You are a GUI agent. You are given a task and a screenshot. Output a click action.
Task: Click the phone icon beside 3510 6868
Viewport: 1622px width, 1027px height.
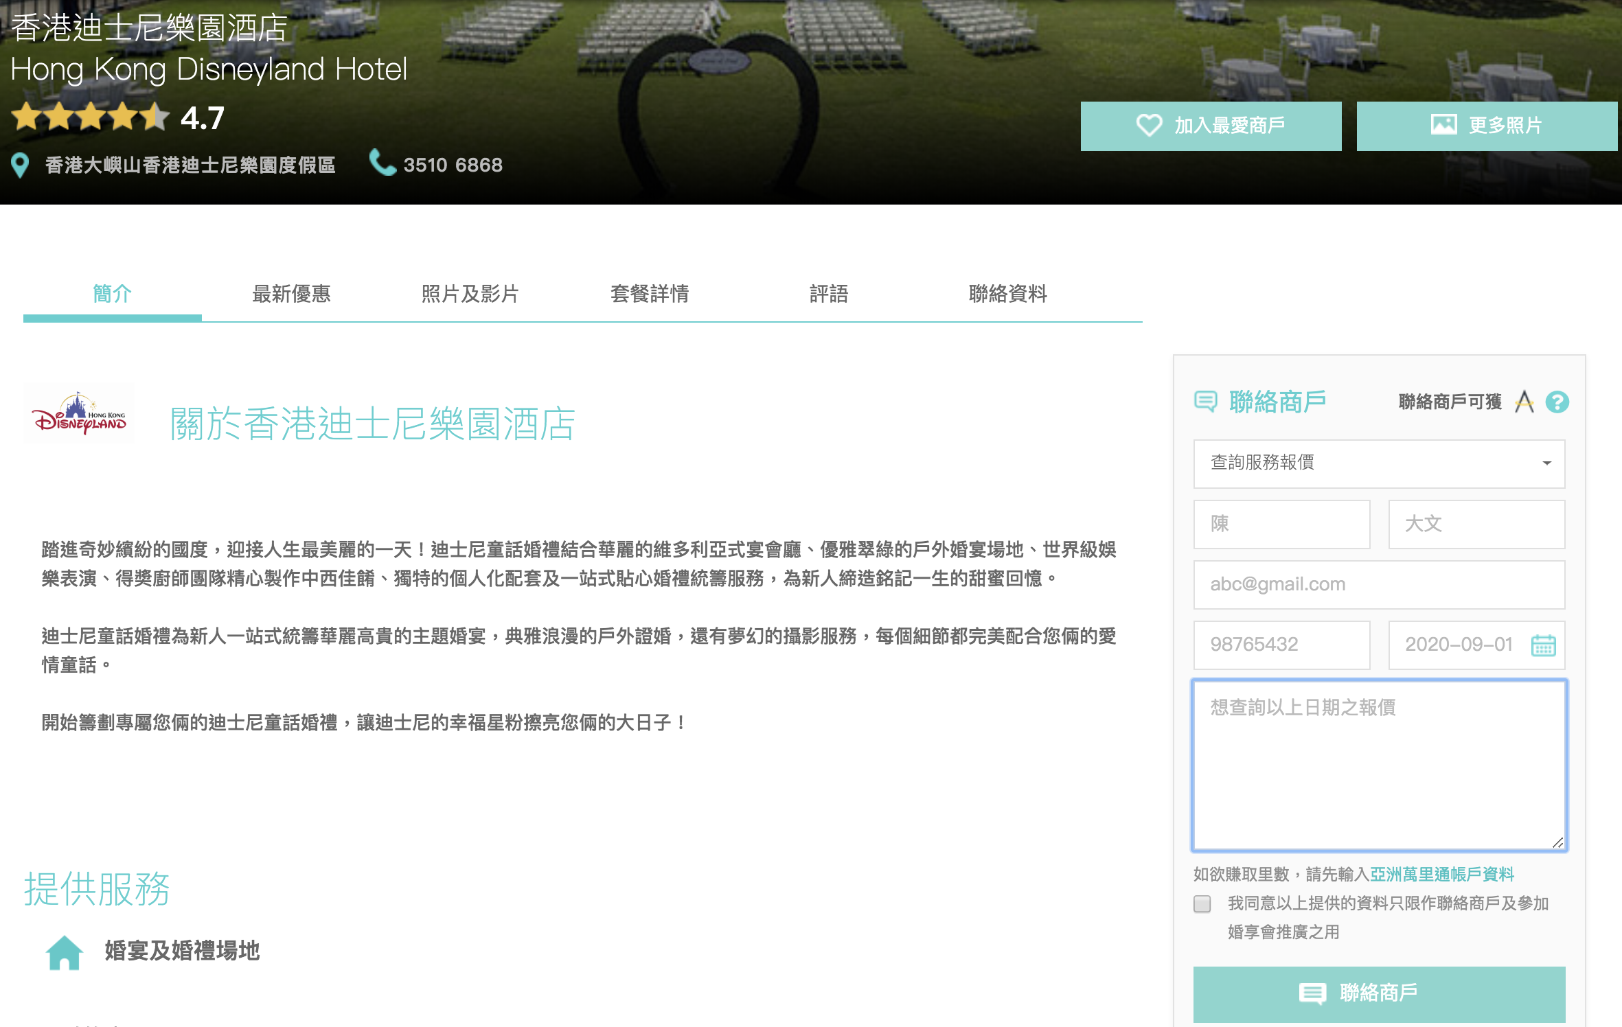382,163
